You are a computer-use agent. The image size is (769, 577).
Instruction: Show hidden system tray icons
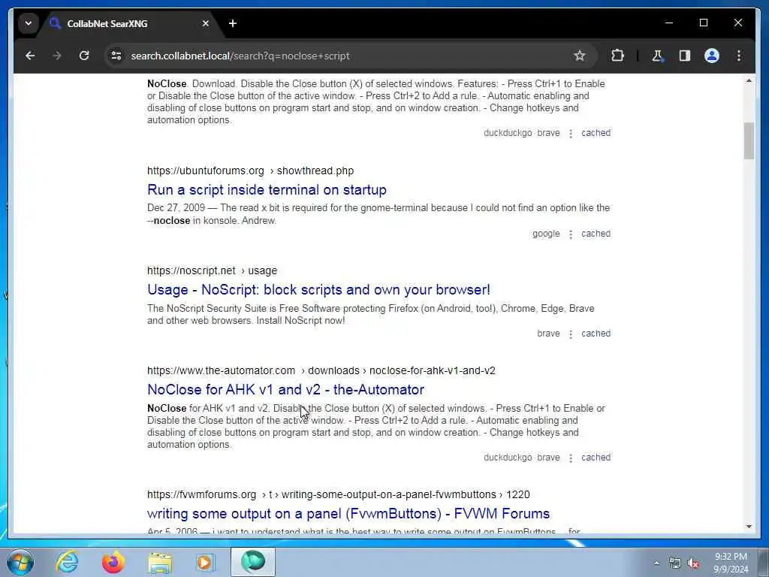[x=656, y=563]
